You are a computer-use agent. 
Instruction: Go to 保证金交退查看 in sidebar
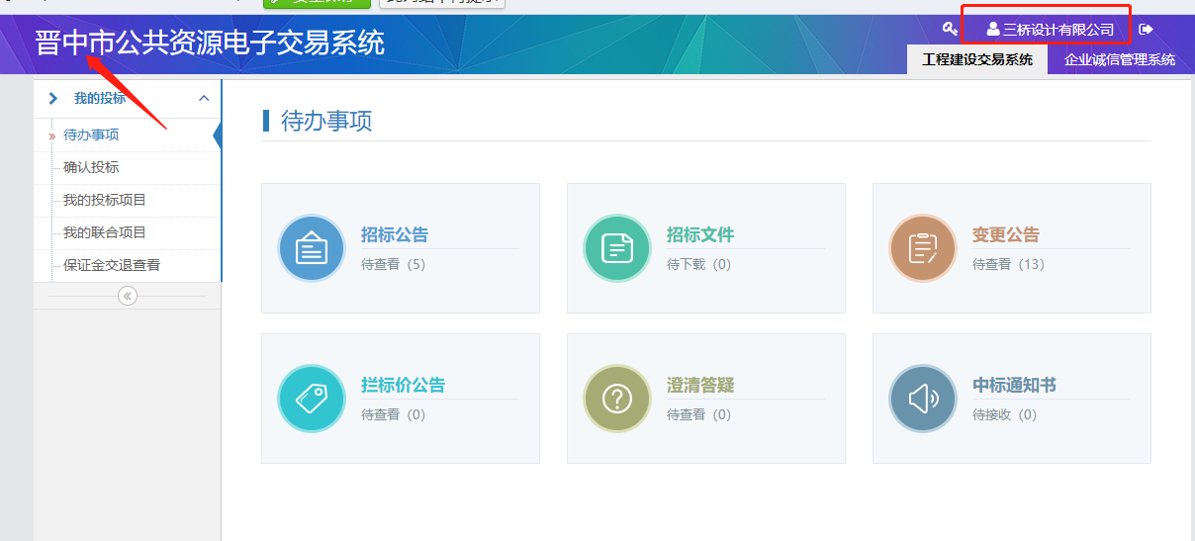click(x=112, y=266)
